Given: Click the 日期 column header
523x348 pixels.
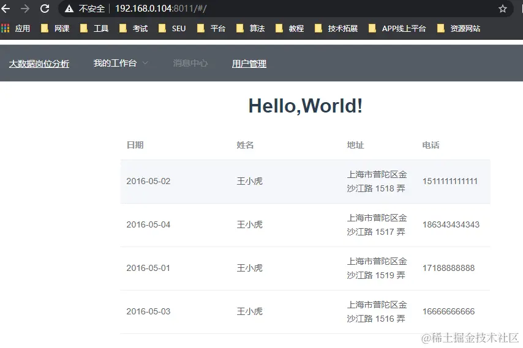Looking at the screenshot, I should [135, 145].
